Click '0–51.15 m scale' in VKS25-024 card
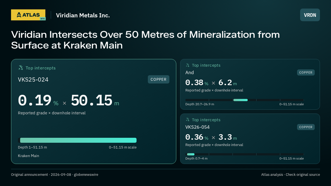This screenshot has width=331, height=186. tap(123, 147)
